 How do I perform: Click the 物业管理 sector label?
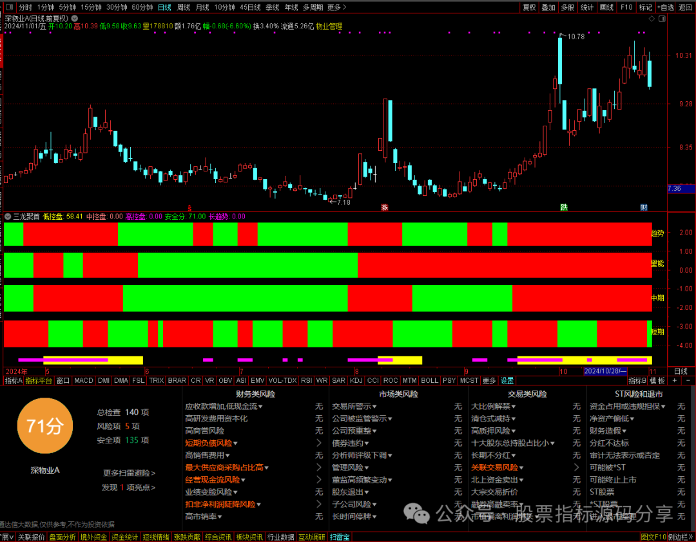(329, 26)
